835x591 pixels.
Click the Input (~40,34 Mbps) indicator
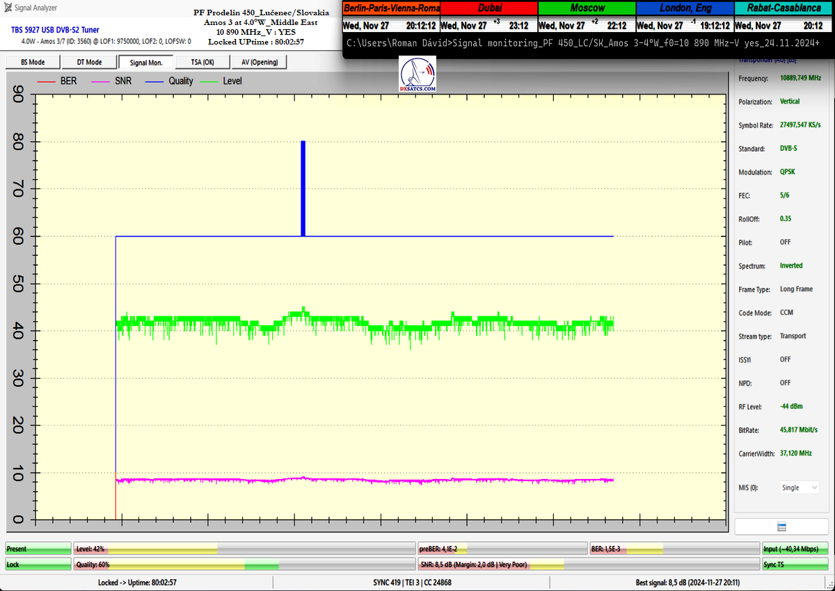(x=795, y=549)
